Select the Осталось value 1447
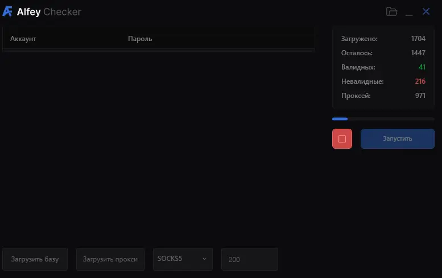 tap(418, 53)
